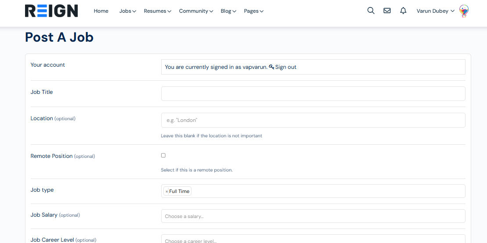Image resolution: width=487 pixels, height=243 pixels.
Task: Open the Community menu
Action: click(196, 11)
